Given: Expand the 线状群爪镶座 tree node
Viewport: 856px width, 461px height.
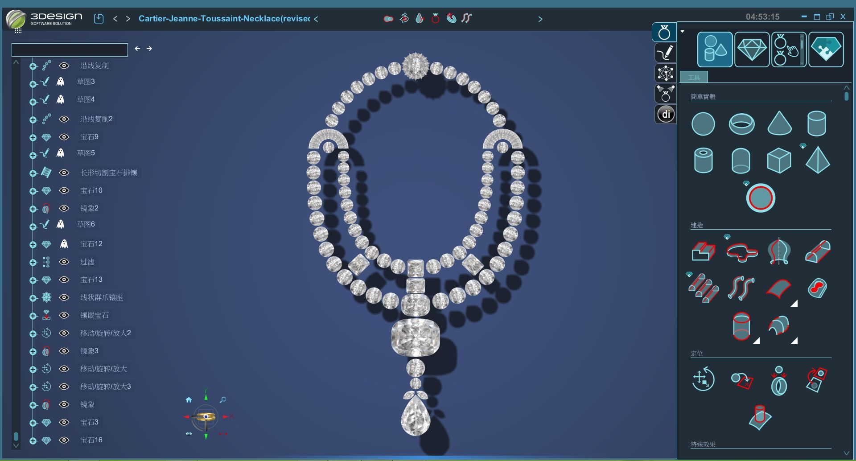Looking at the screenshot, I should coord(33,298).
